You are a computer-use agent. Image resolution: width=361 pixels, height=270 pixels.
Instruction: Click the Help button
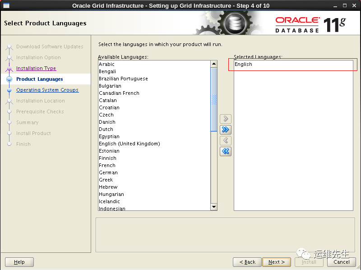click(x=19, y=262)
